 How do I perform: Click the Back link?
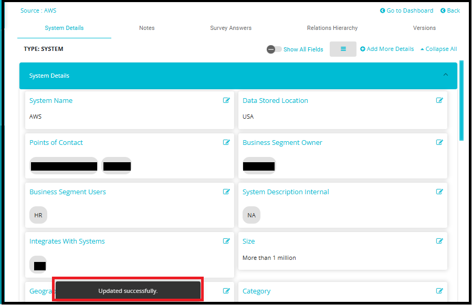[450, 10]
